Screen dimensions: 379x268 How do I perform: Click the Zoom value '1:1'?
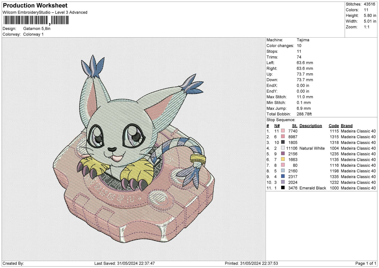(x=367, y=27)
